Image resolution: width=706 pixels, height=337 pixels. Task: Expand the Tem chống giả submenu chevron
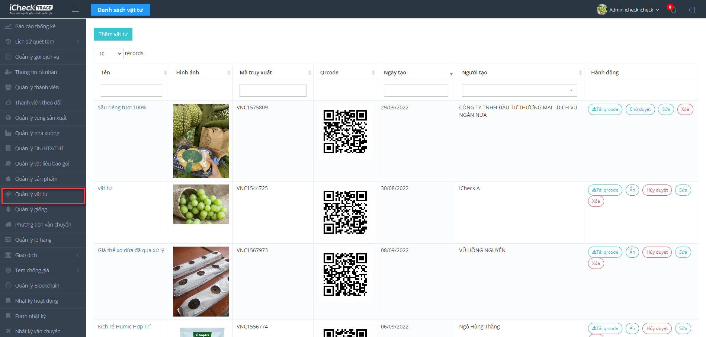[x=78, y=270]
